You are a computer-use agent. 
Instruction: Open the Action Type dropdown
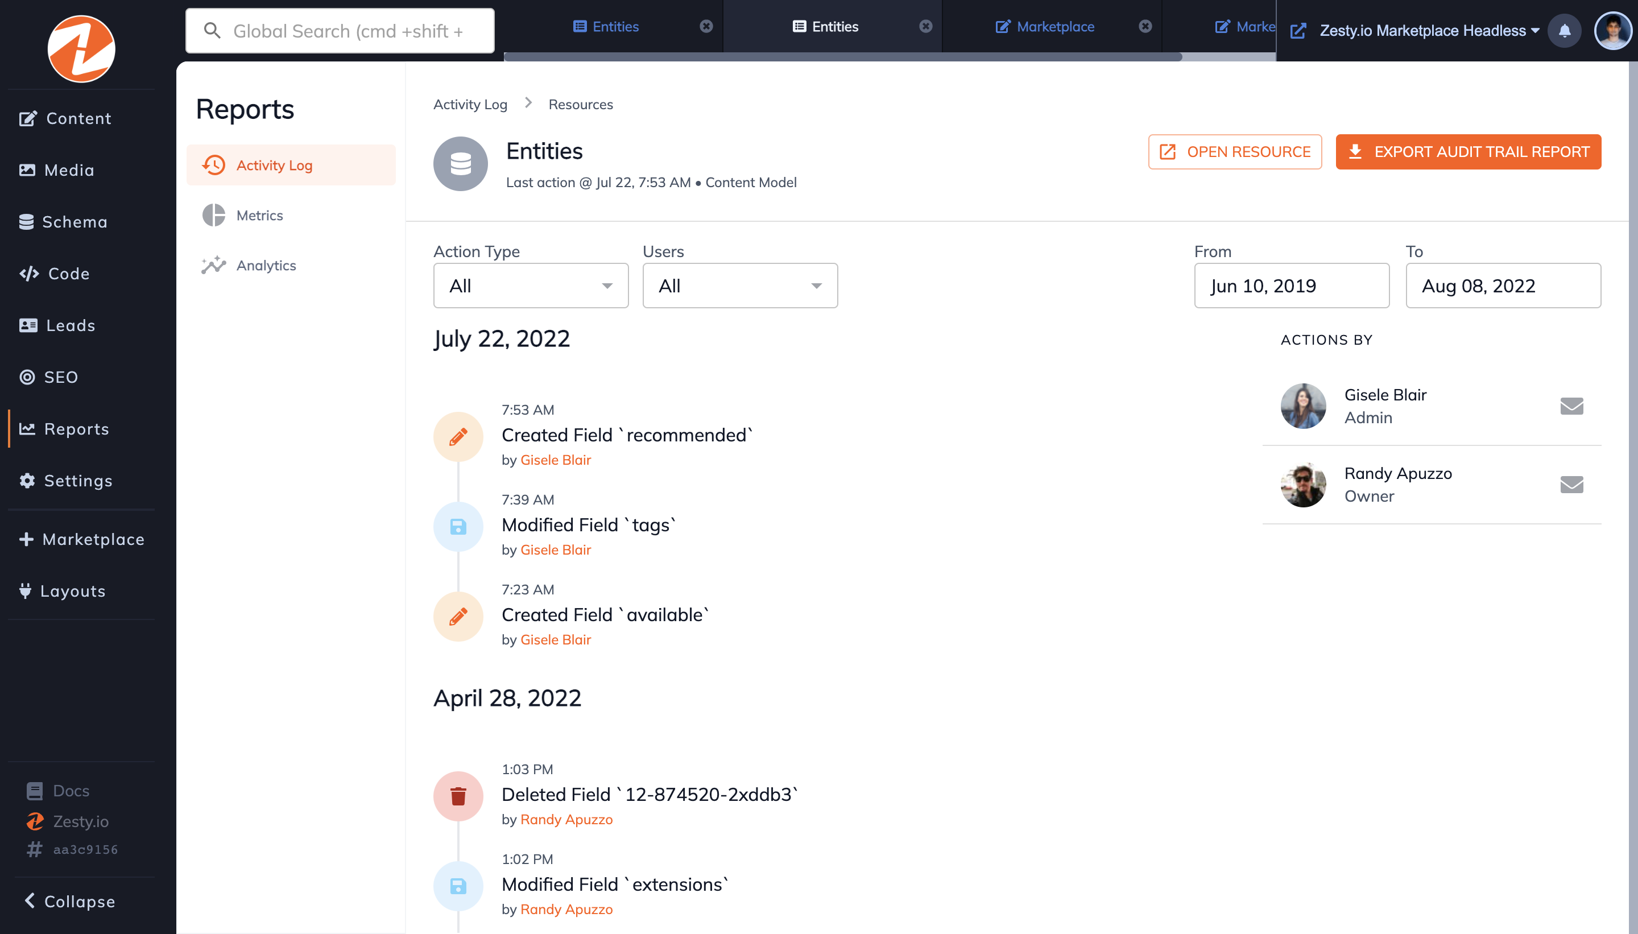[531, 286]
